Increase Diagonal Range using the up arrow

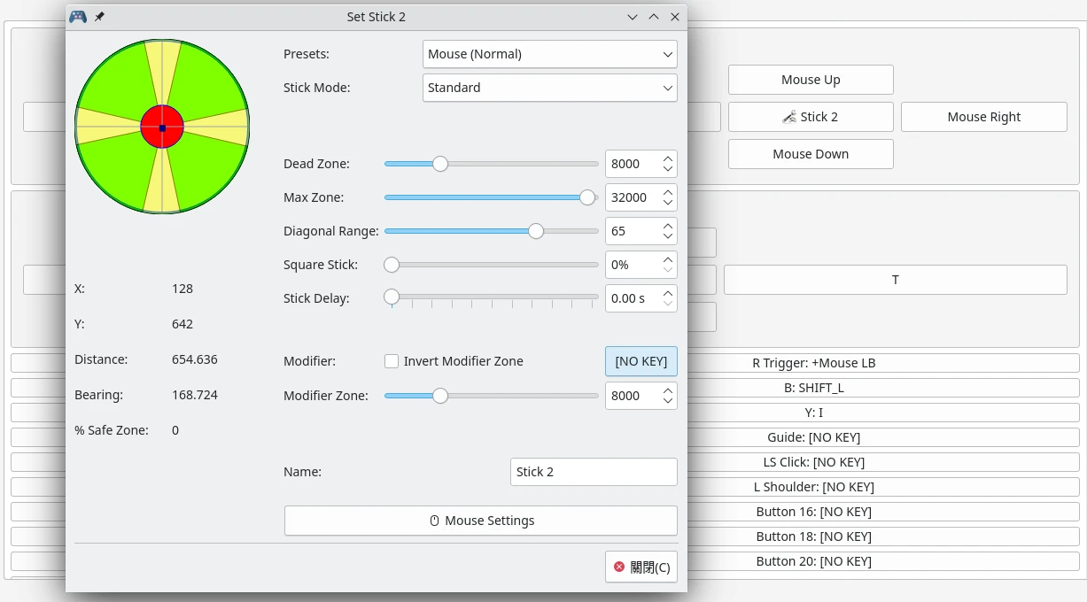(x=668, y=226)
